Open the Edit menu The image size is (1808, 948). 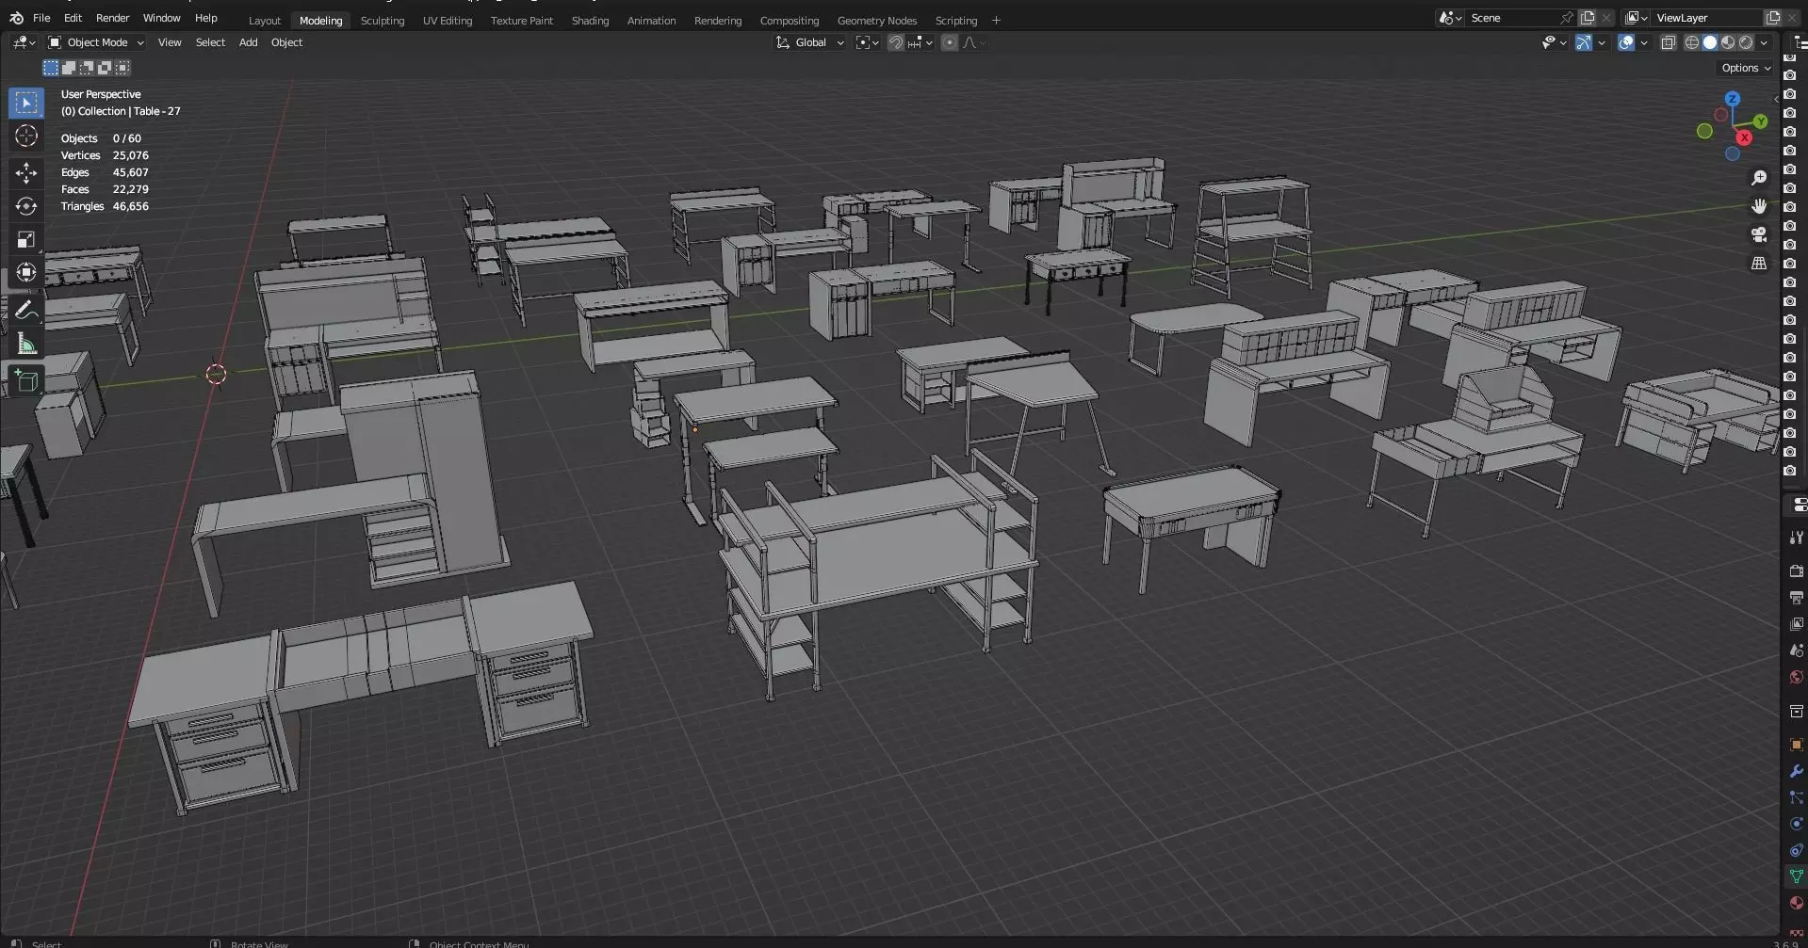[x=73, y=18]
